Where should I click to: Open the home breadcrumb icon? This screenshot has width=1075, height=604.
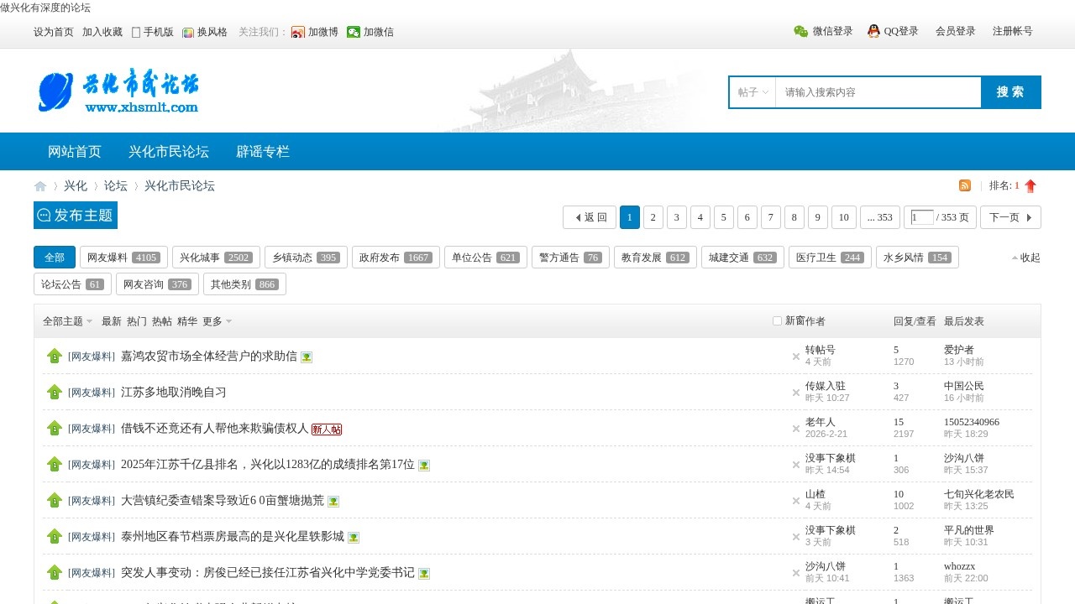click(39, 185)
